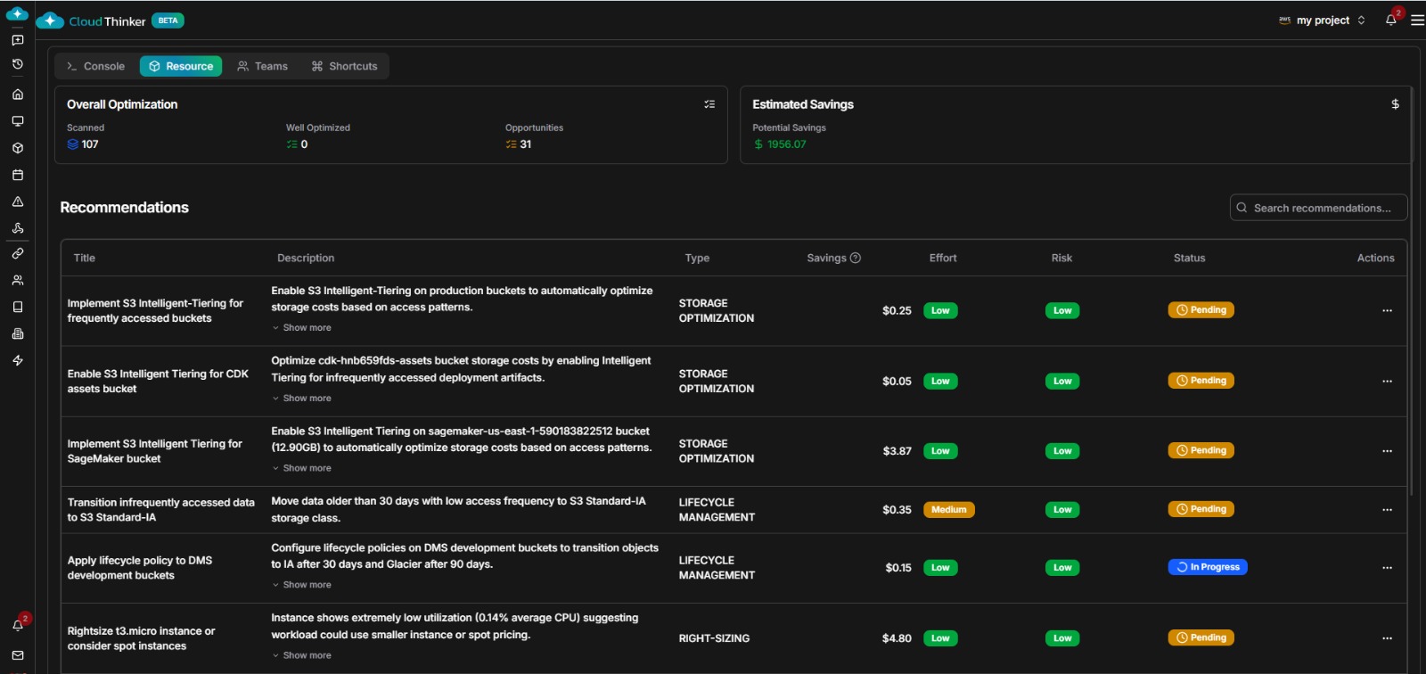Go to Home via sidebar icon
This screenshot has width=1426, height=674.
[17, 95]
